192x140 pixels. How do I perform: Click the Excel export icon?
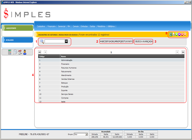pos(171,34)
